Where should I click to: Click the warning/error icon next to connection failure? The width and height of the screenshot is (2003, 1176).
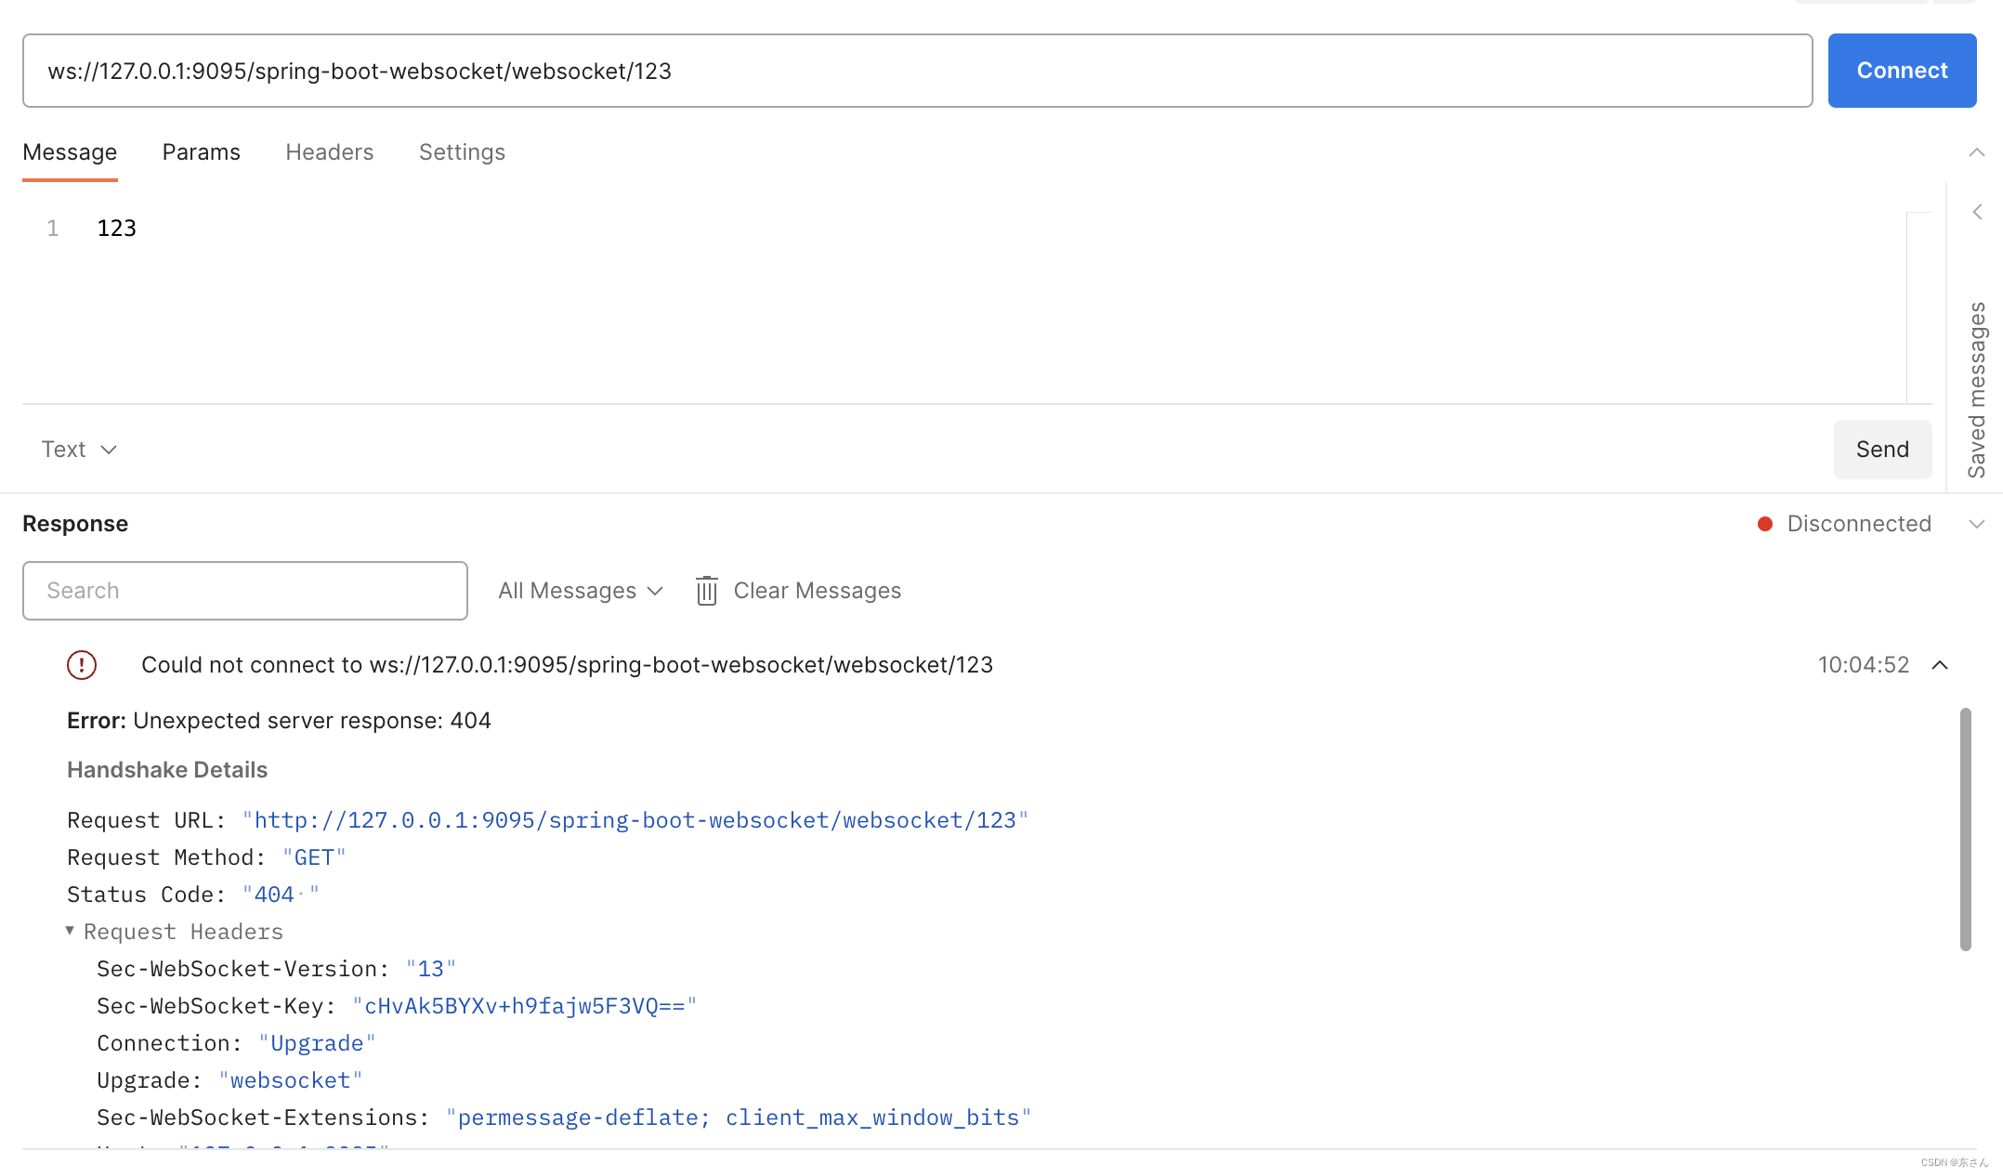[x=81, y=662]
